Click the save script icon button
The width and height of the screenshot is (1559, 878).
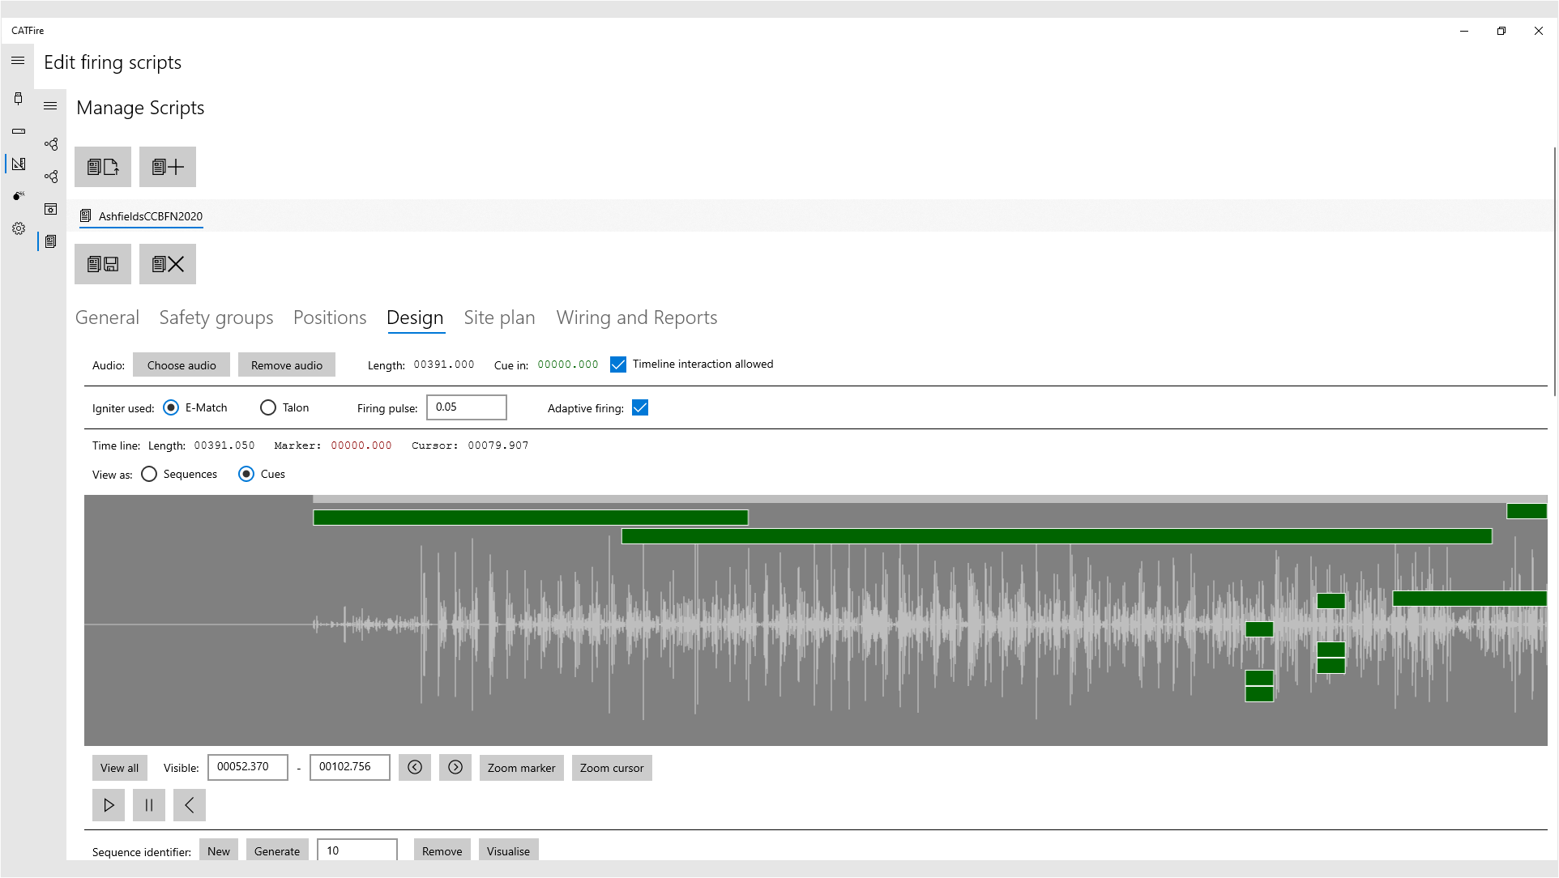click(x=103, y=264)
